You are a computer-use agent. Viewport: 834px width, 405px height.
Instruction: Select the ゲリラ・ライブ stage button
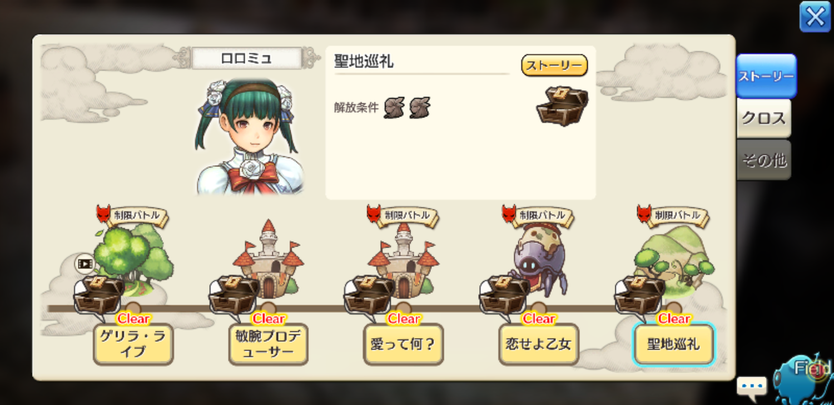point(133,345)
